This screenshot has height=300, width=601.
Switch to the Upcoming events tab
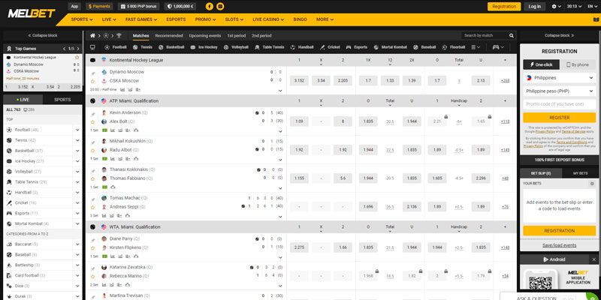[x=204, y=35]
